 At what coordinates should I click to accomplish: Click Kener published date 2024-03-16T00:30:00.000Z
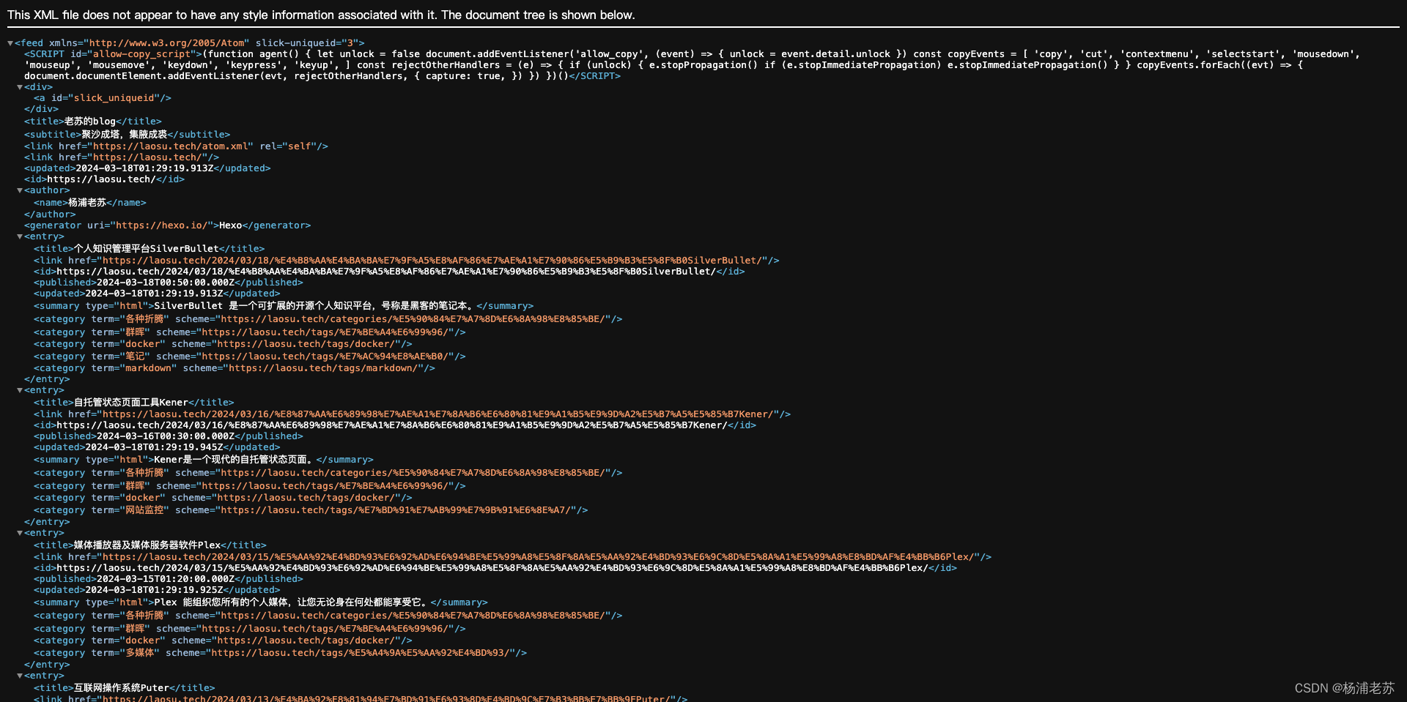(166, 436)
